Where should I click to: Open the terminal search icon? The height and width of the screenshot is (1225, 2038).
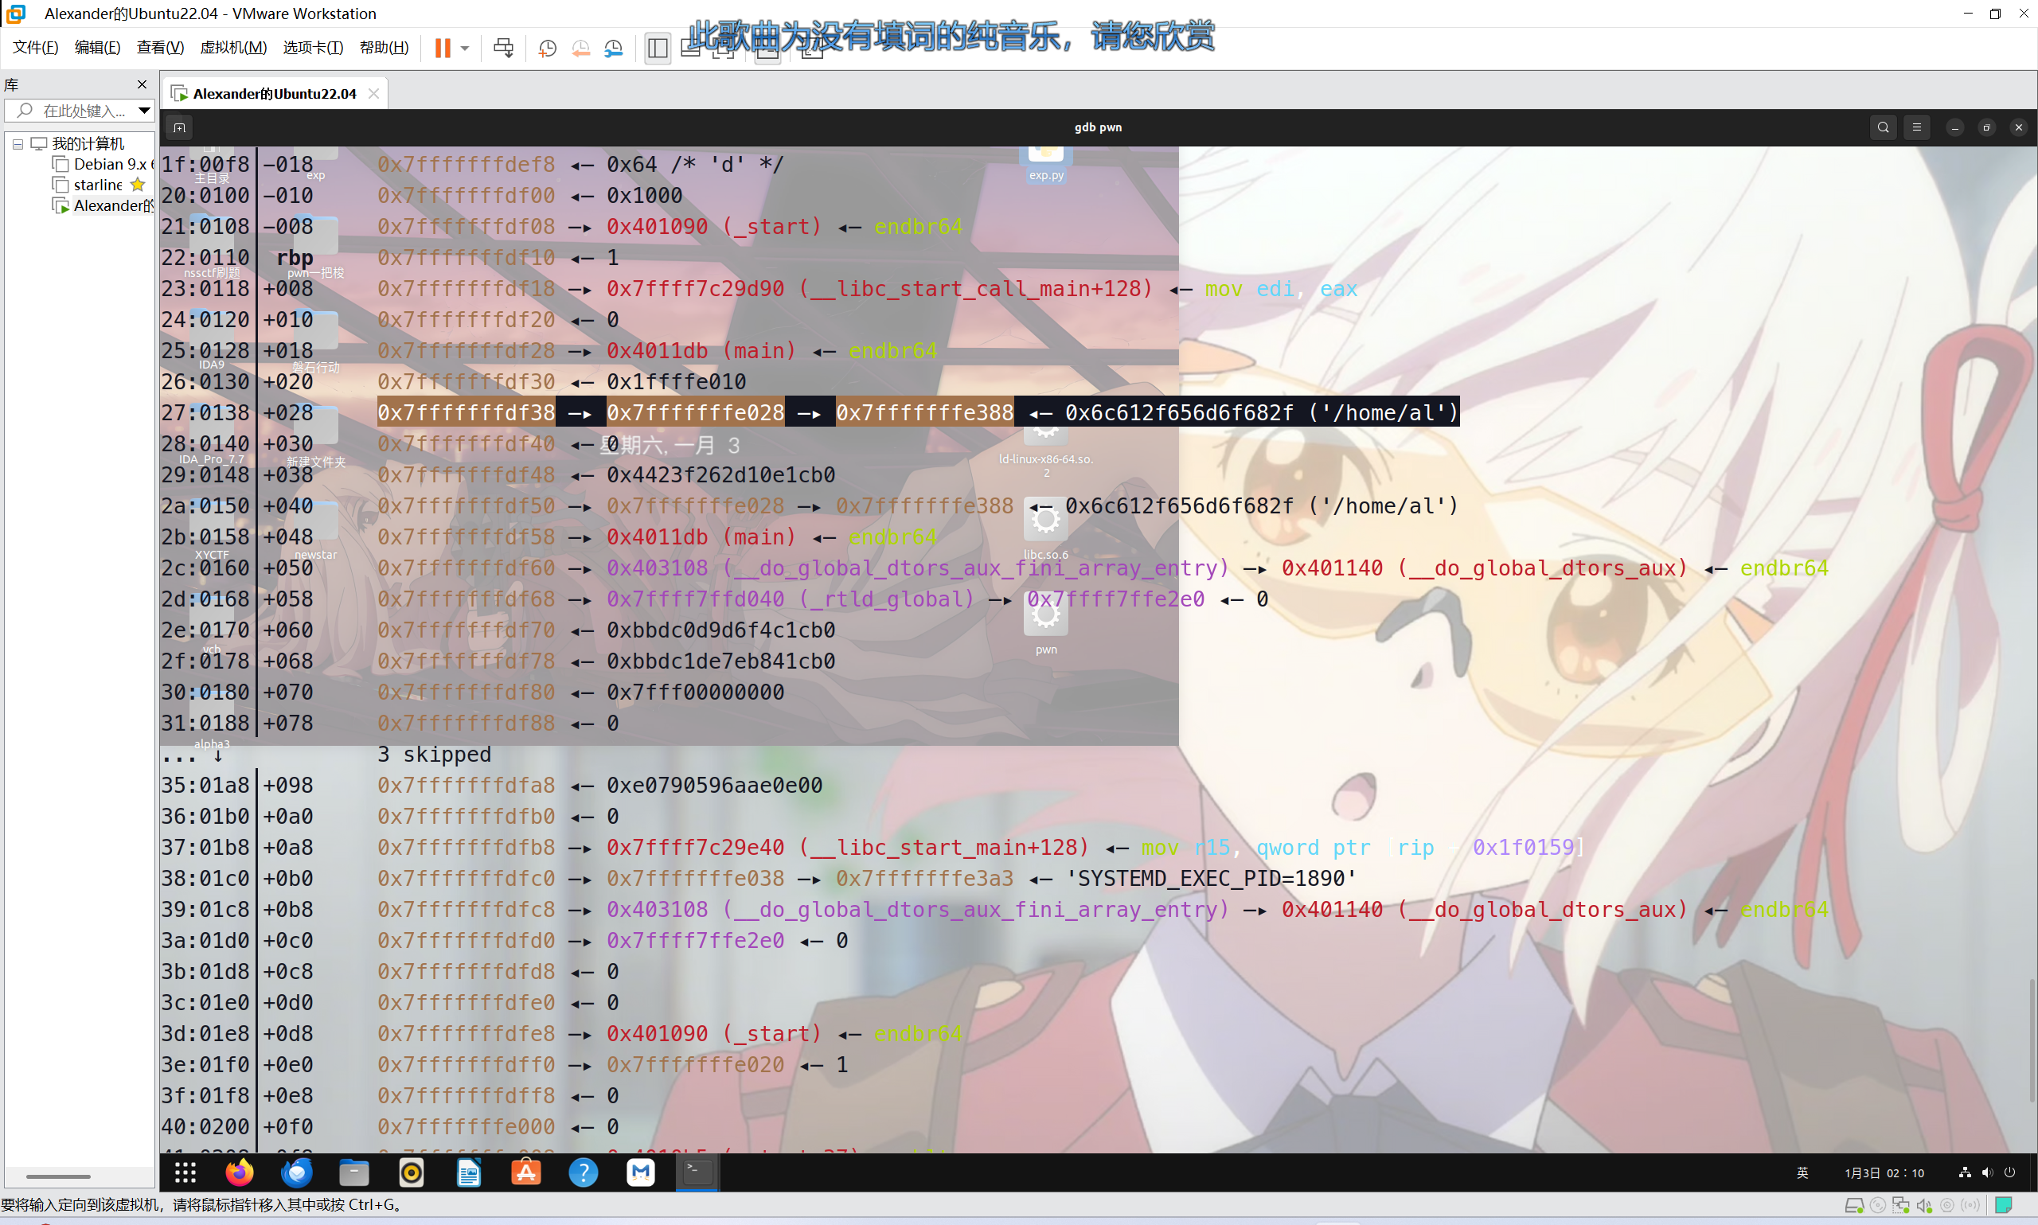(x=1883, y=127)
